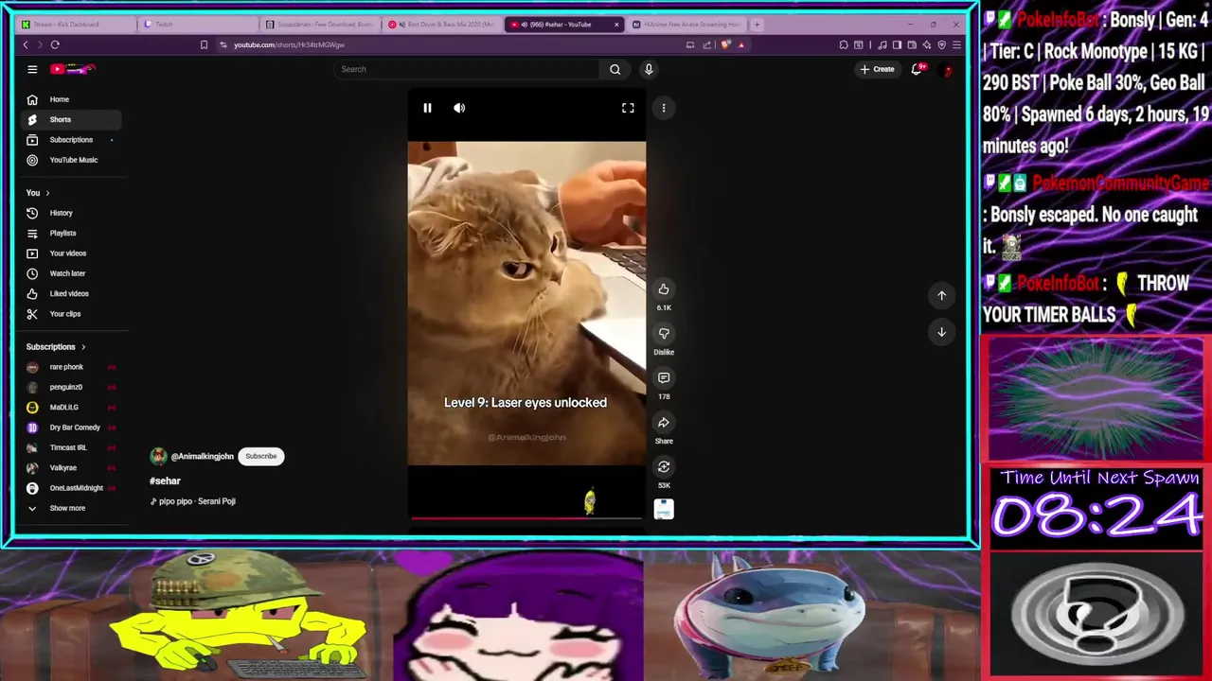Switch to Stream - Kick Dashboard tab
This screenshot has height=681, width=1212.
[76, 25]
